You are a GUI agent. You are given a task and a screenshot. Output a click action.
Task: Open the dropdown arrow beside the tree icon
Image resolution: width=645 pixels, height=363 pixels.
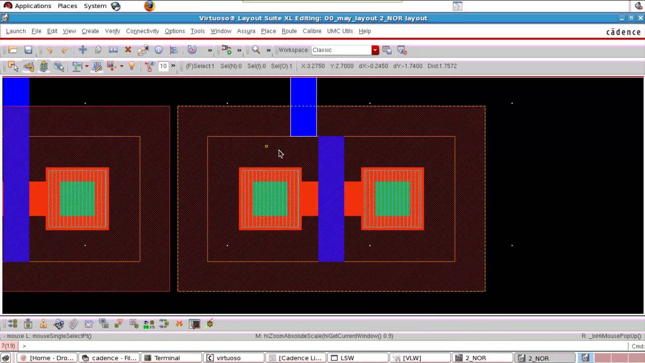(87, 66)
